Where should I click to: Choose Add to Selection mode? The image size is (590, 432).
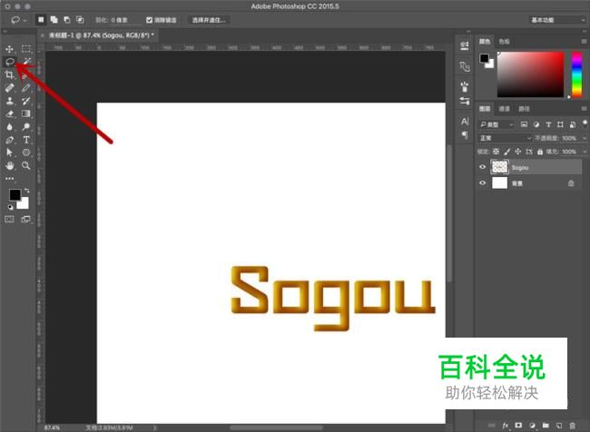(x=54, y=20)
